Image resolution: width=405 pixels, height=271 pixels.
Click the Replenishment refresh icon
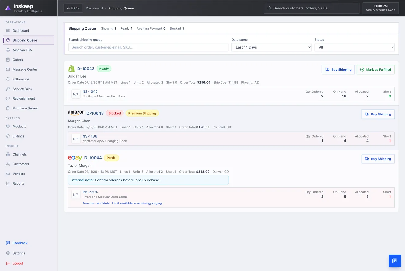(8, 98)
